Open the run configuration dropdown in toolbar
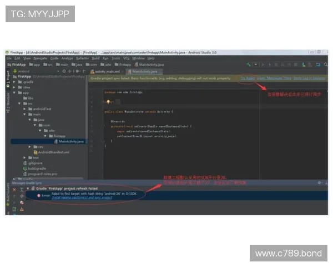This screenshot has height=267, width=333. (x=256, y=65)
